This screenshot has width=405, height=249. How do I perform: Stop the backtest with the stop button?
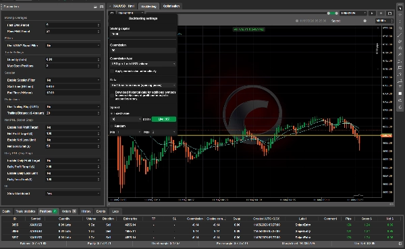381,13
